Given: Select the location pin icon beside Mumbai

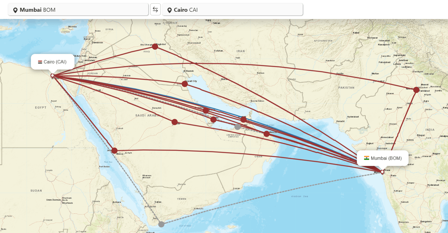Looking at the screenshot, I should [15, 10].
